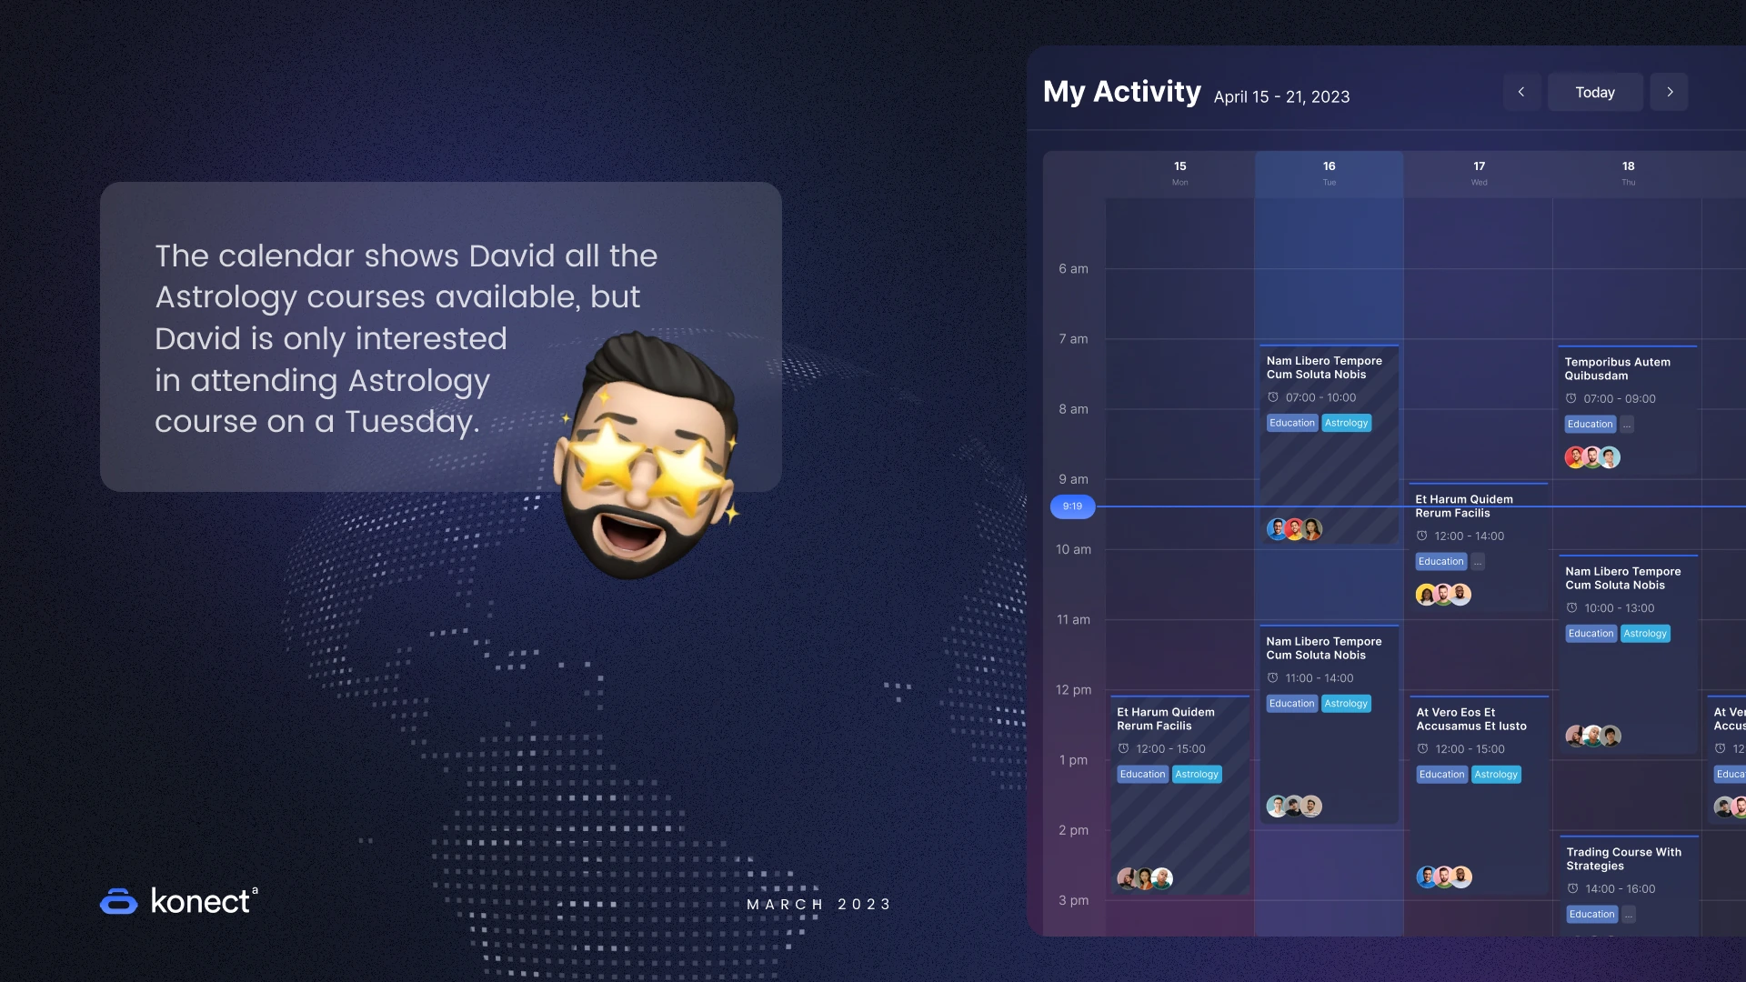This screenshot has height=982, width=1746.
Task: Open Trading Course With Strategies event
Action: [x=1629, y=886]
